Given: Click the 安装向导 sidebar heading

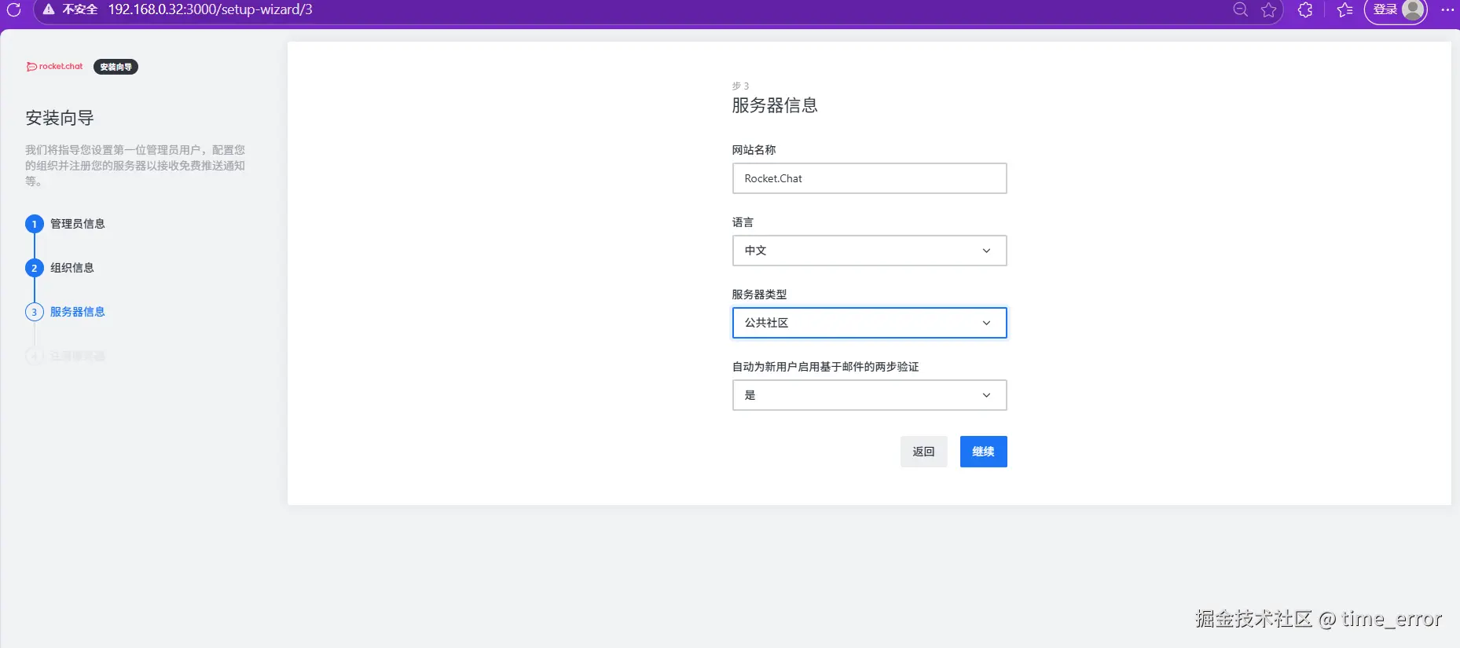Looking at the screenshot, I should (60, 118).
